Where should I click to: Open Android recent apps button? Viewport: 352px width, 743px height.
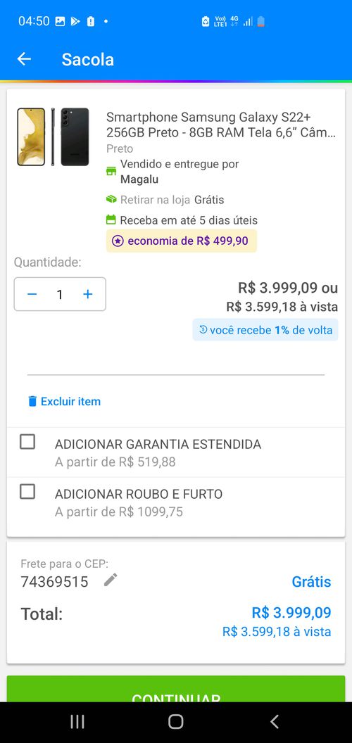77,722
